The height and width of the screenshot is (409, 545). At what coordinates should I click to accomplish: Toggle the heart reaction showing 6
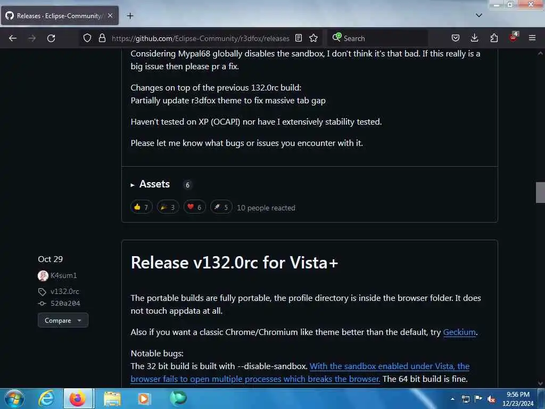pos(195,207)
